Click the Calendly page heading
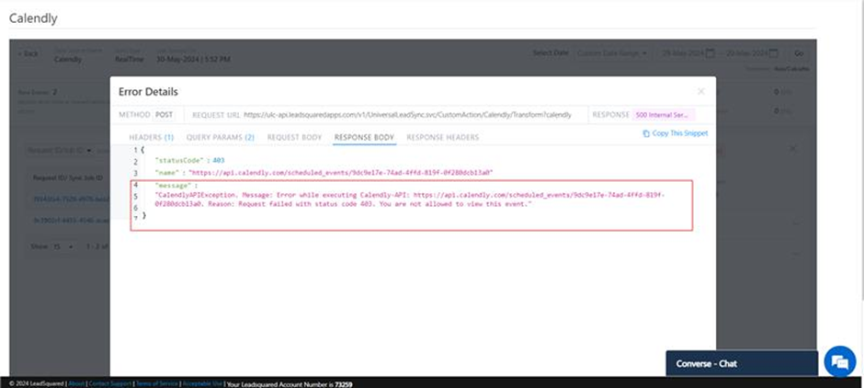Screen dimensions: 864x388 point(33,18)
